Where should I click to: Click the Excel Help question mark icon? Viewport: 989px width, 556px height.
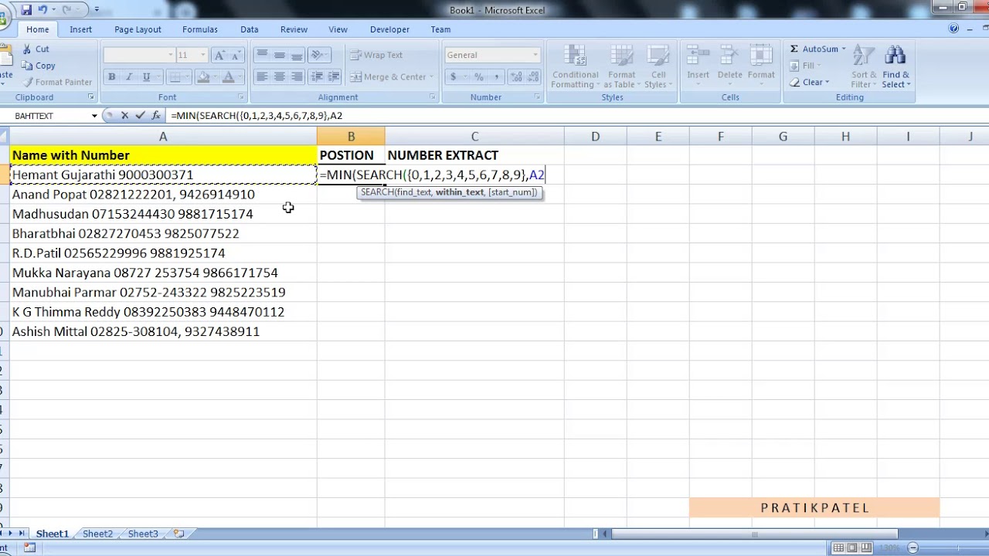(x=953, y=29)
